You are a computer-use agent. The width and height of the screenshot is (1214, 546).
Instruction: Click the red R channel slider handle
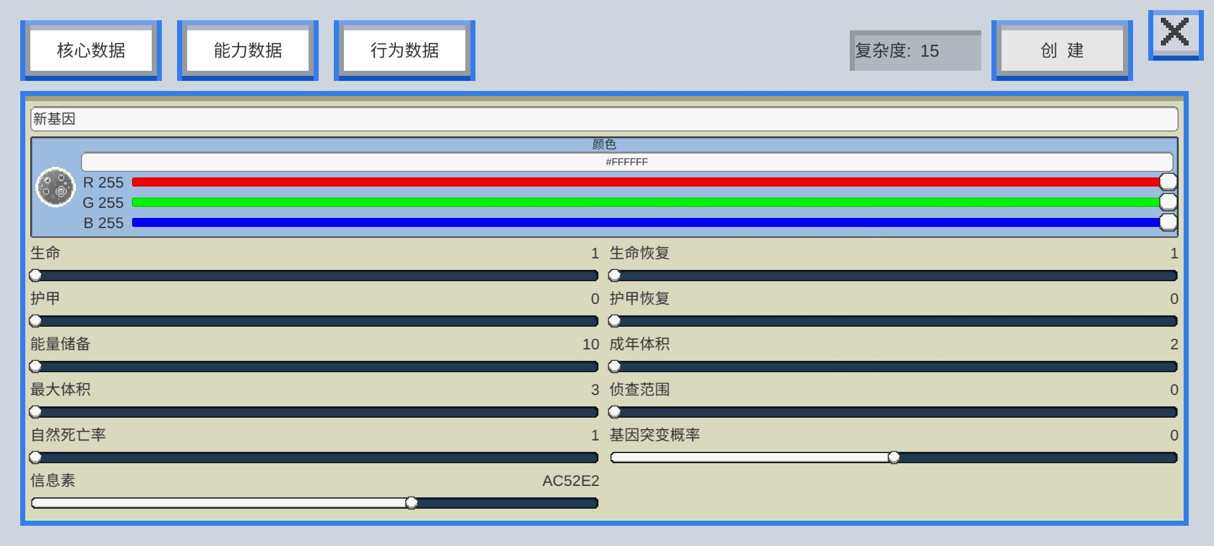1168,182
